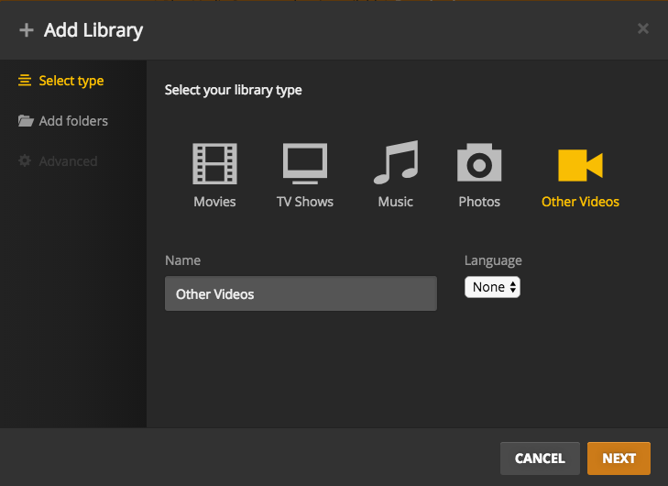668x486 pixels.
Task: Click the Other Videos label text
Action: [580, 202]
